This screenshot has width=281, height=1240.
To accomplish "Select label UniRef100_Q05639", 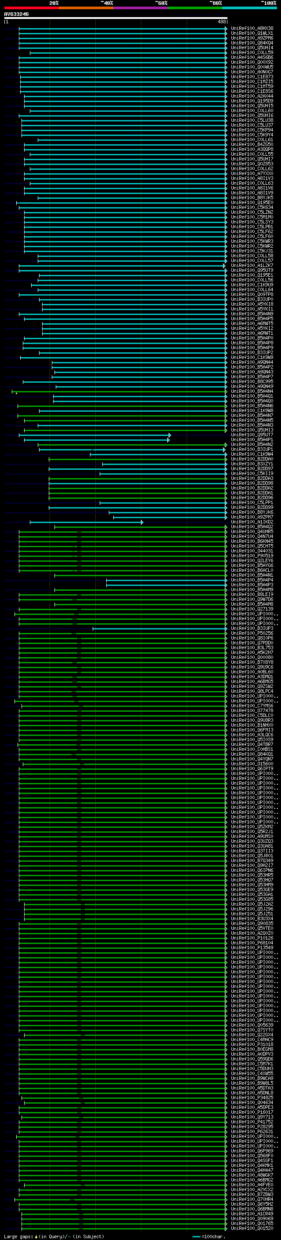I will pyautogui.click(x=252, y=1025).
